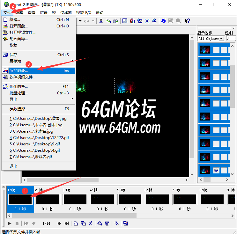This screenshot has width=237, height=234.
Task: Click the Copy icon in toolbar
Action: coord(108,21)
